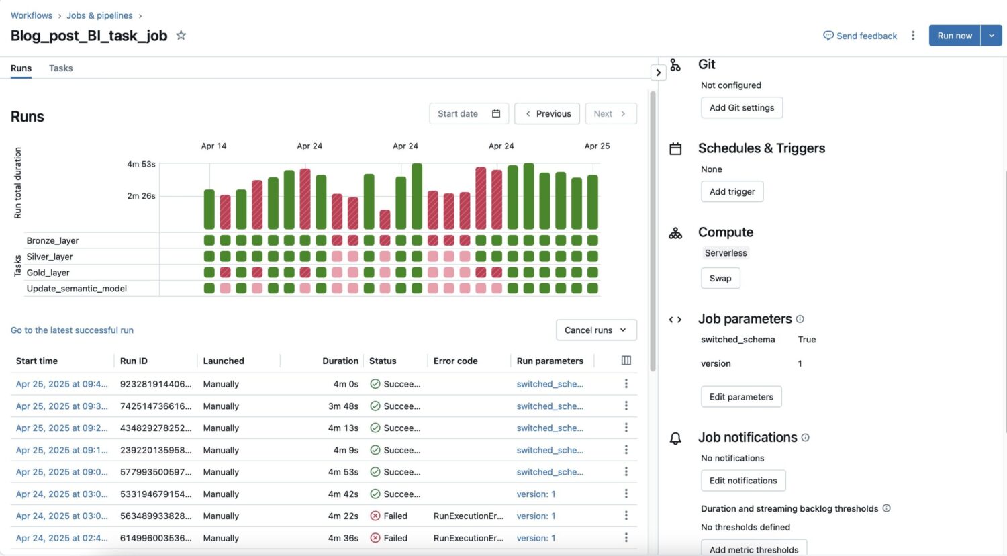Click the Send feedback chat icon
This screenshot has width=1007, height=556.
point(828,35)
